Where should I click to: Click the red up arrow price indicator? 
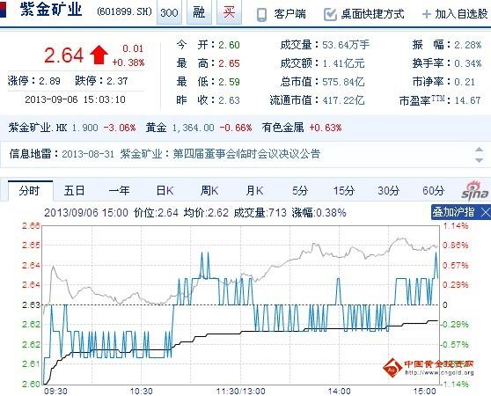click(x=99, y=55)
